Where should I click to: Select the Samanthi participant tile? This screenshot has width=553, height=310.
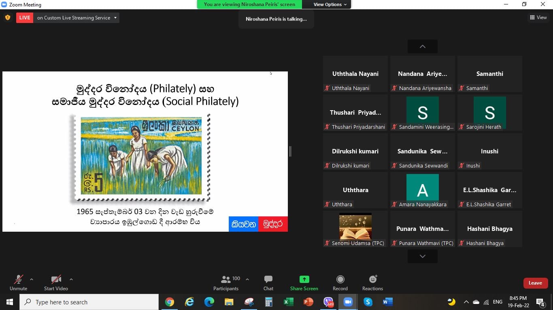click(490, 74)
